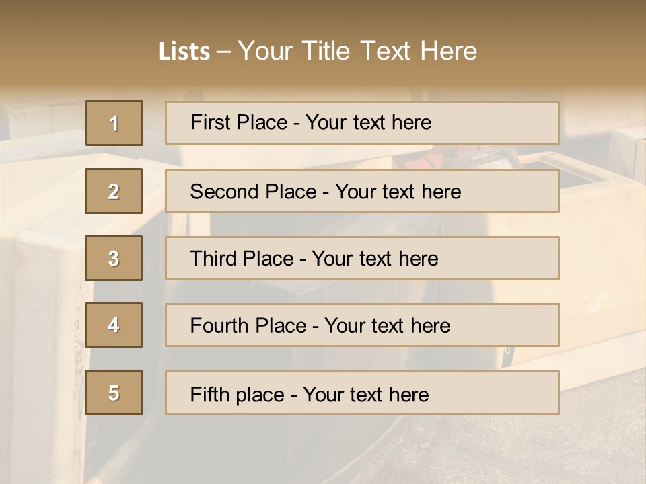
Task: Select the number 4 list marker
Action: click(x=114, y=325)
